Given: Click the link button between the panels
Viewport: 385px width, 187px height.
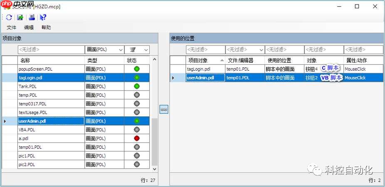Looking at the screenshot, I should point(164,109).
